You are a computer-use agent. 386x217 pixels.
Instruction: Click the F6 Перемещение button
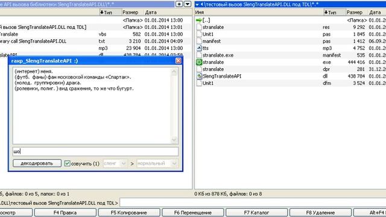[193, 213]
